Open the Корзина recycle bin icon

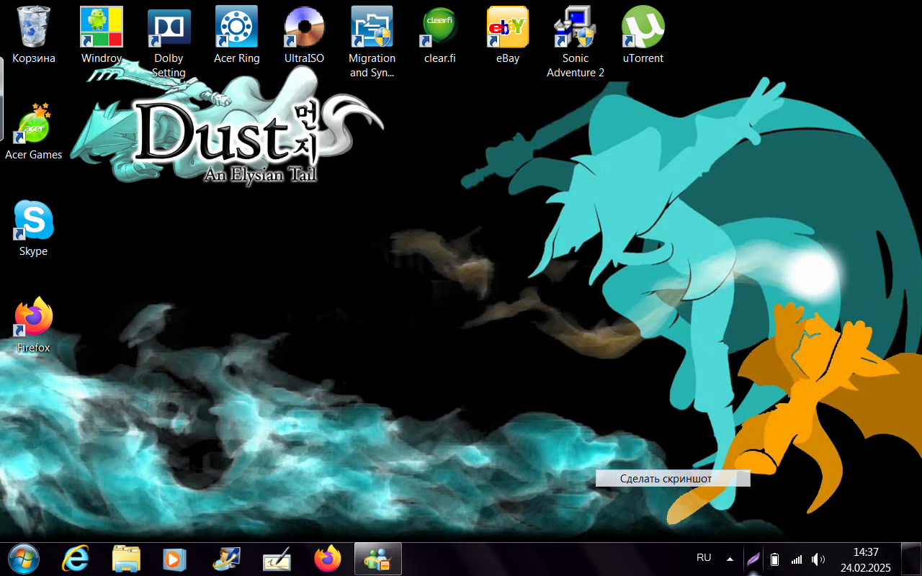tap(34, 35)
